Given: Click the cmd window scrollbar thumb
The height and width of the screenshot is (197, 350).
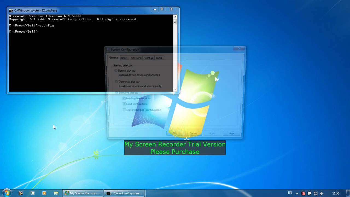Looking at the screenshot, I should 175,22.
